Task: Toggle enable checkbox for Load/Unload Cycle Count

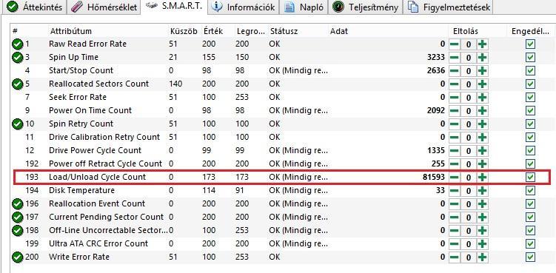Action: click(x=531, y=178)
